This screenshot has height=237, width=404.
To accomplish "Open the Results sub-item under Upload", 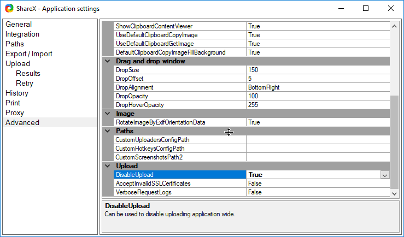I will [28, 73].
